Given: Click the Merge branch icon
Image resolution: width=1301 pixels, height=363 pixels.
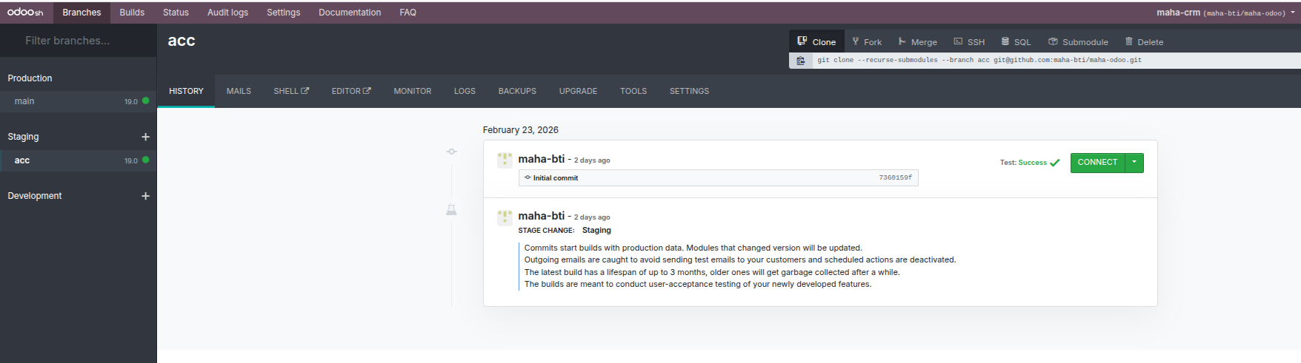Looking at the screenshot, I should (902, 41).
